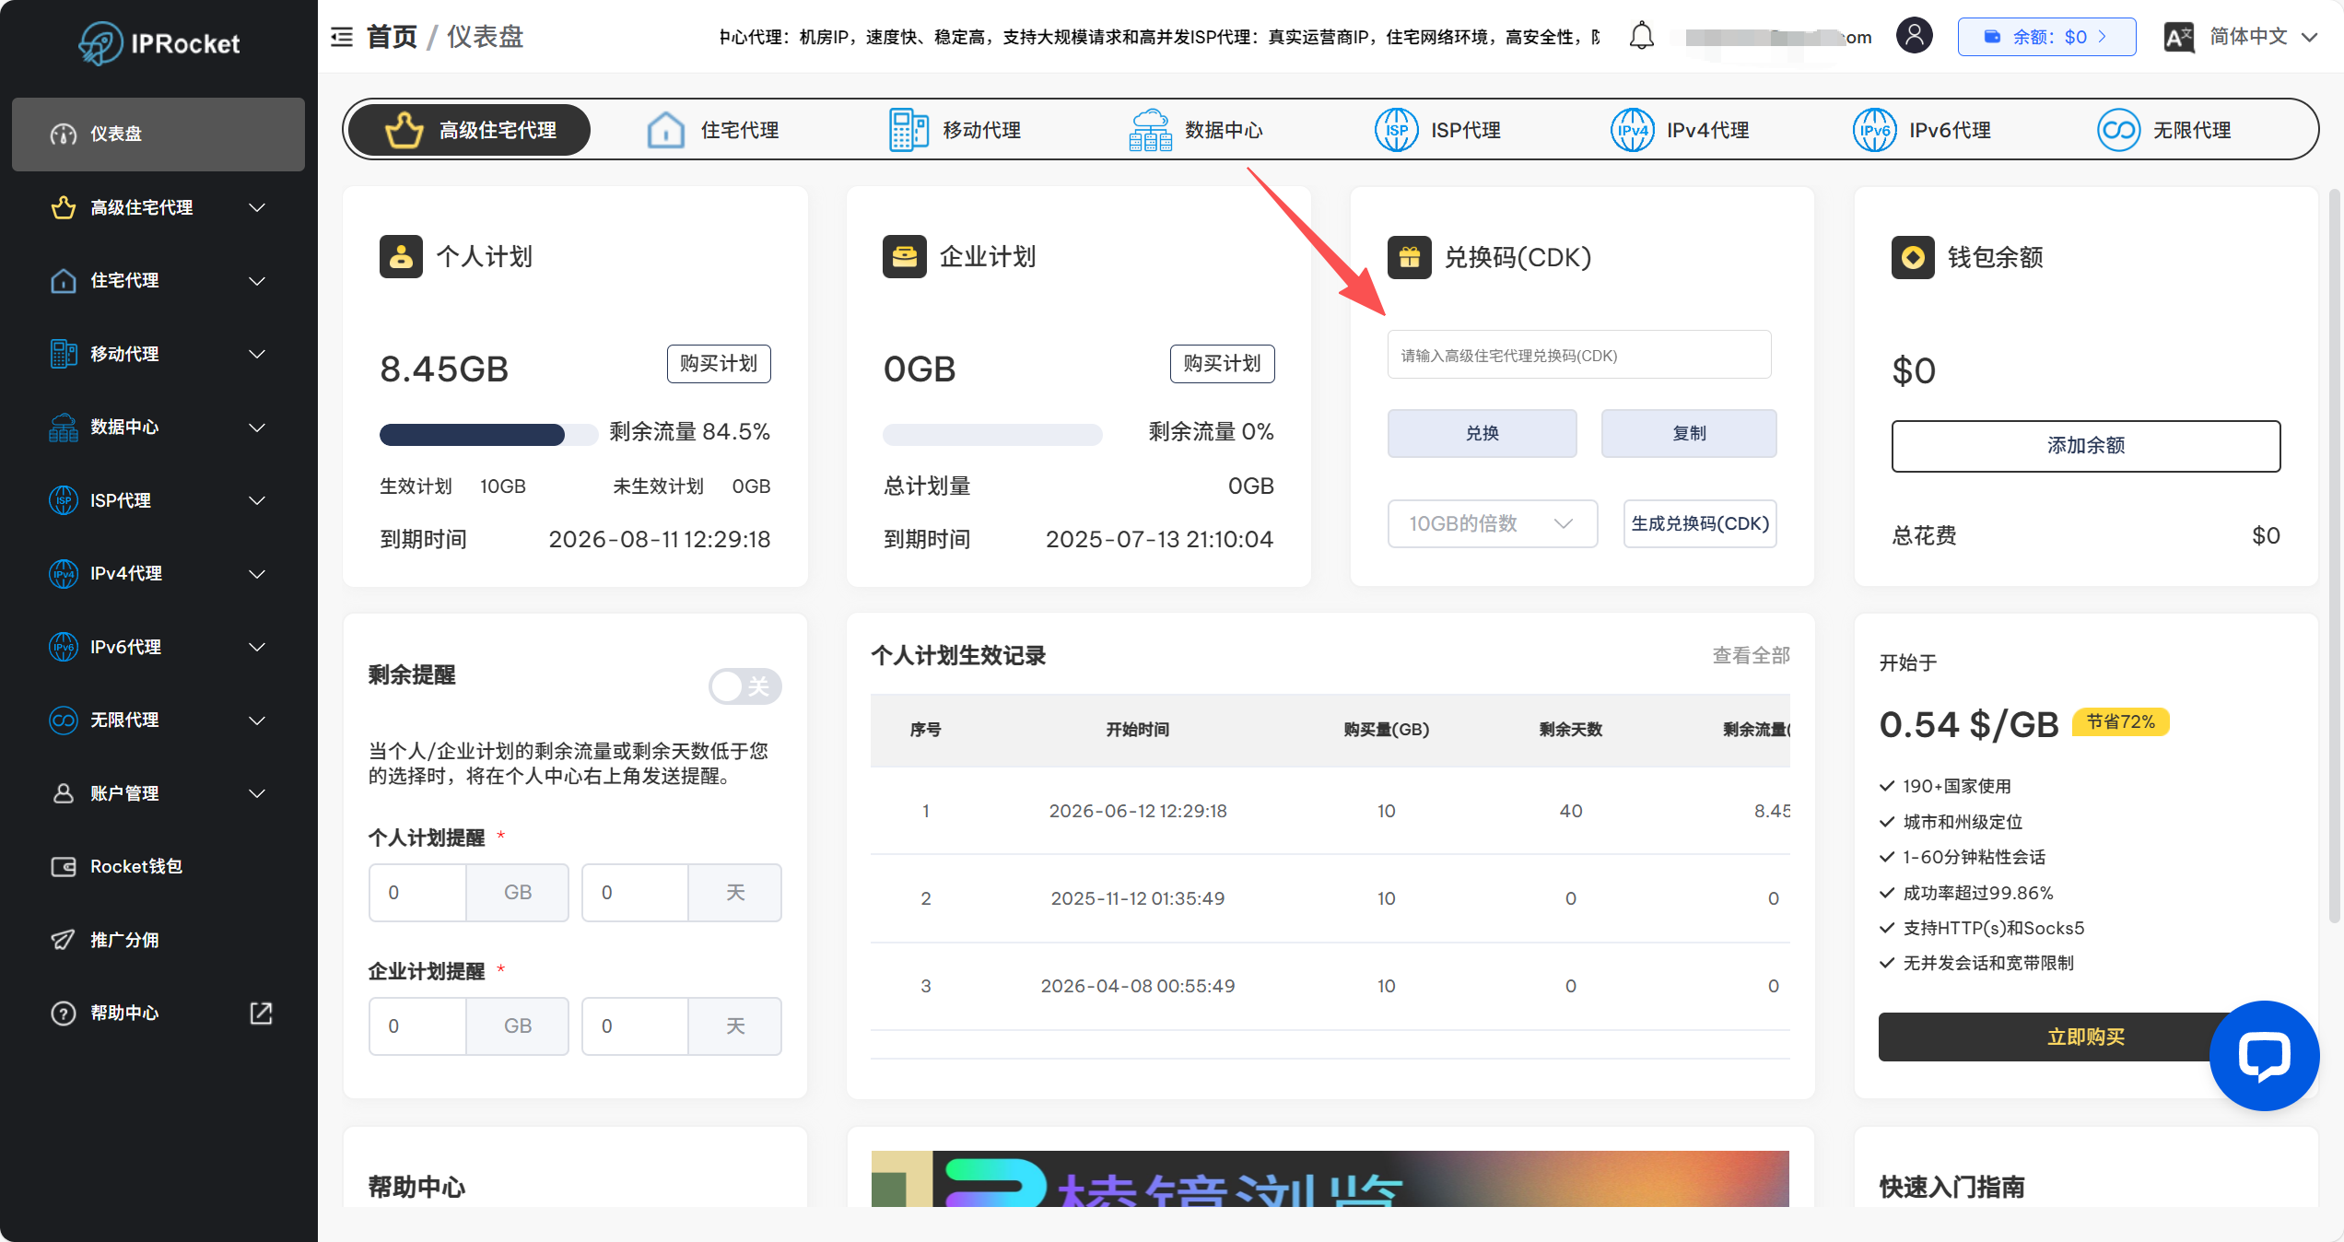This screenshot has height=1242, width=2344.
Task: Expand sidebar ISP代理 chevron
Action: pyautogui.click(x=258, y=500)
